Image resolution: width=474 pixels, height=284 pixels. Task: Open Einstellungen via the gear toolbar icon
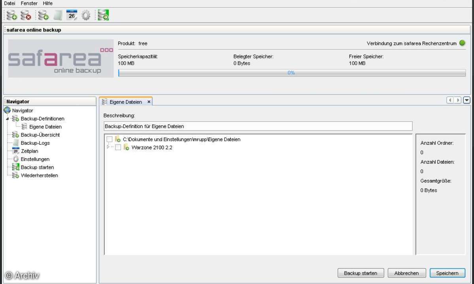(86, 15)
